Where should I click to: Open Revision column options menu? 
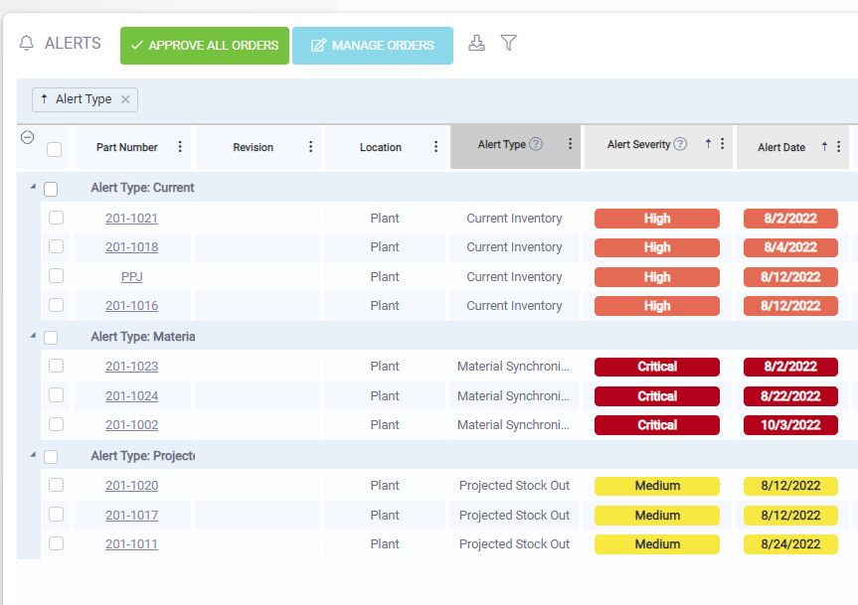click(311, 146)
